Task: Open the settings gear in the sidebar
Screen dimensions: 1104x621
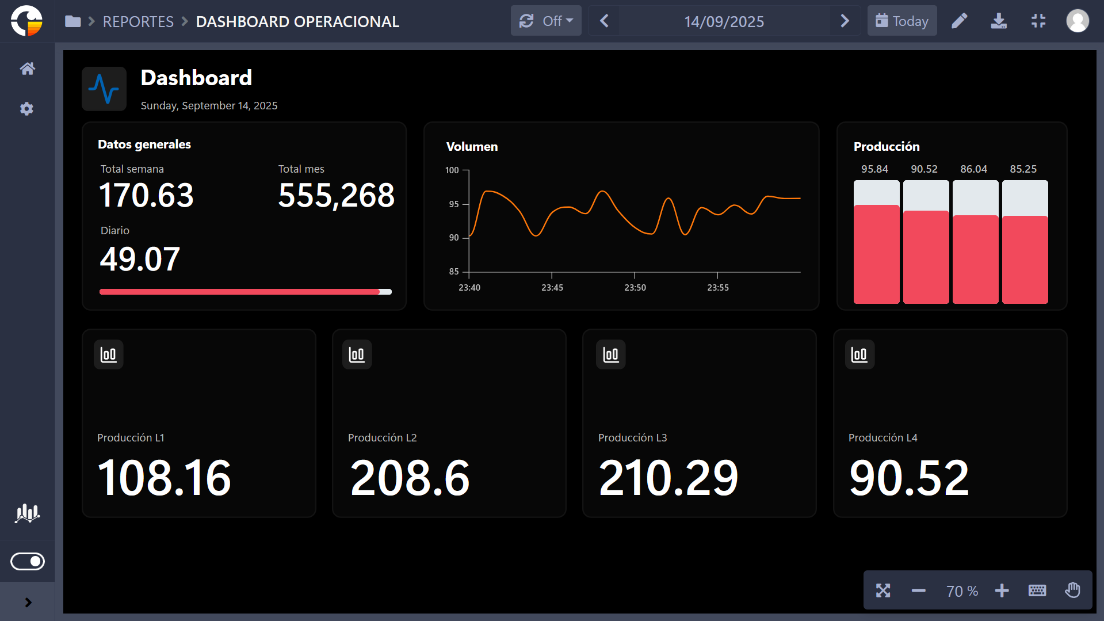Action: click(27, 109)
